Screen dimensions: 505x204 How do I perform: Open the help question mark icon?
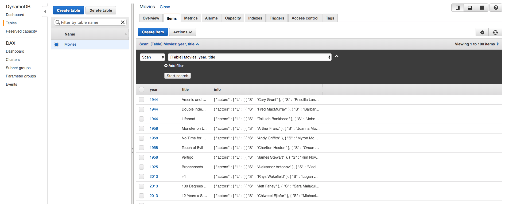tap(496, 8)
